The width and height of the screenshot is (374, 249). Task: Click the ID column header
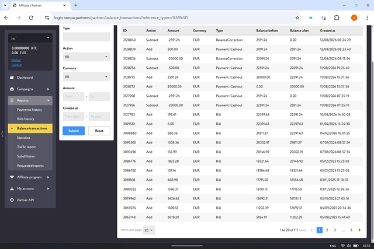tap(124, 30)
